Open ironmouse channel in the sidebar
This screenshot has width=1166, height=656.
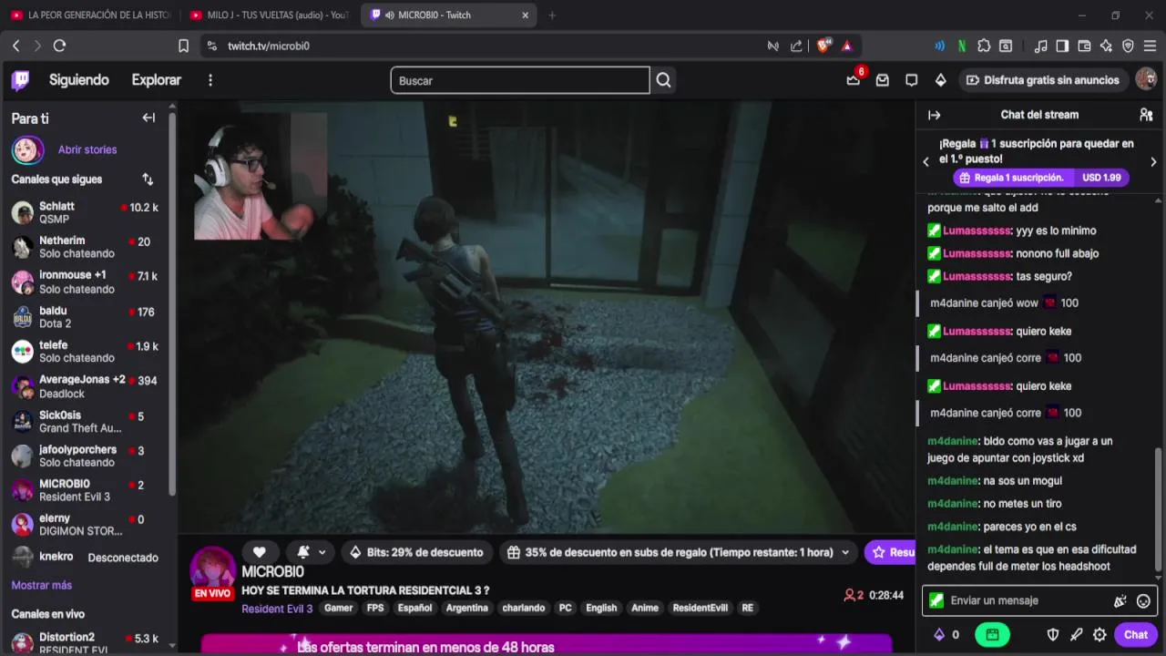86,282
